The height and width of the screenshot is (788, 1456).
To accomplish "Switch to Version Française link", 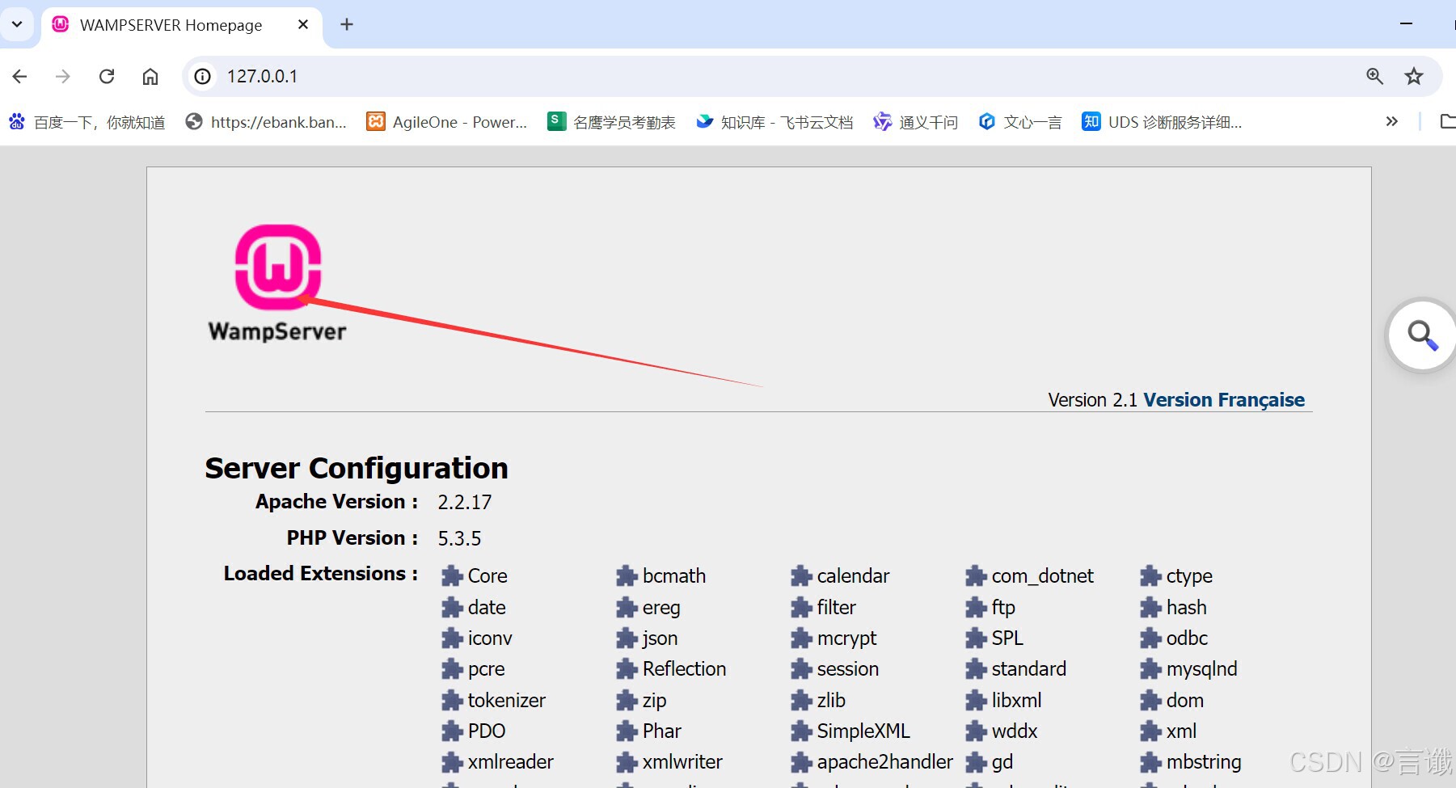I will 1224,400.
